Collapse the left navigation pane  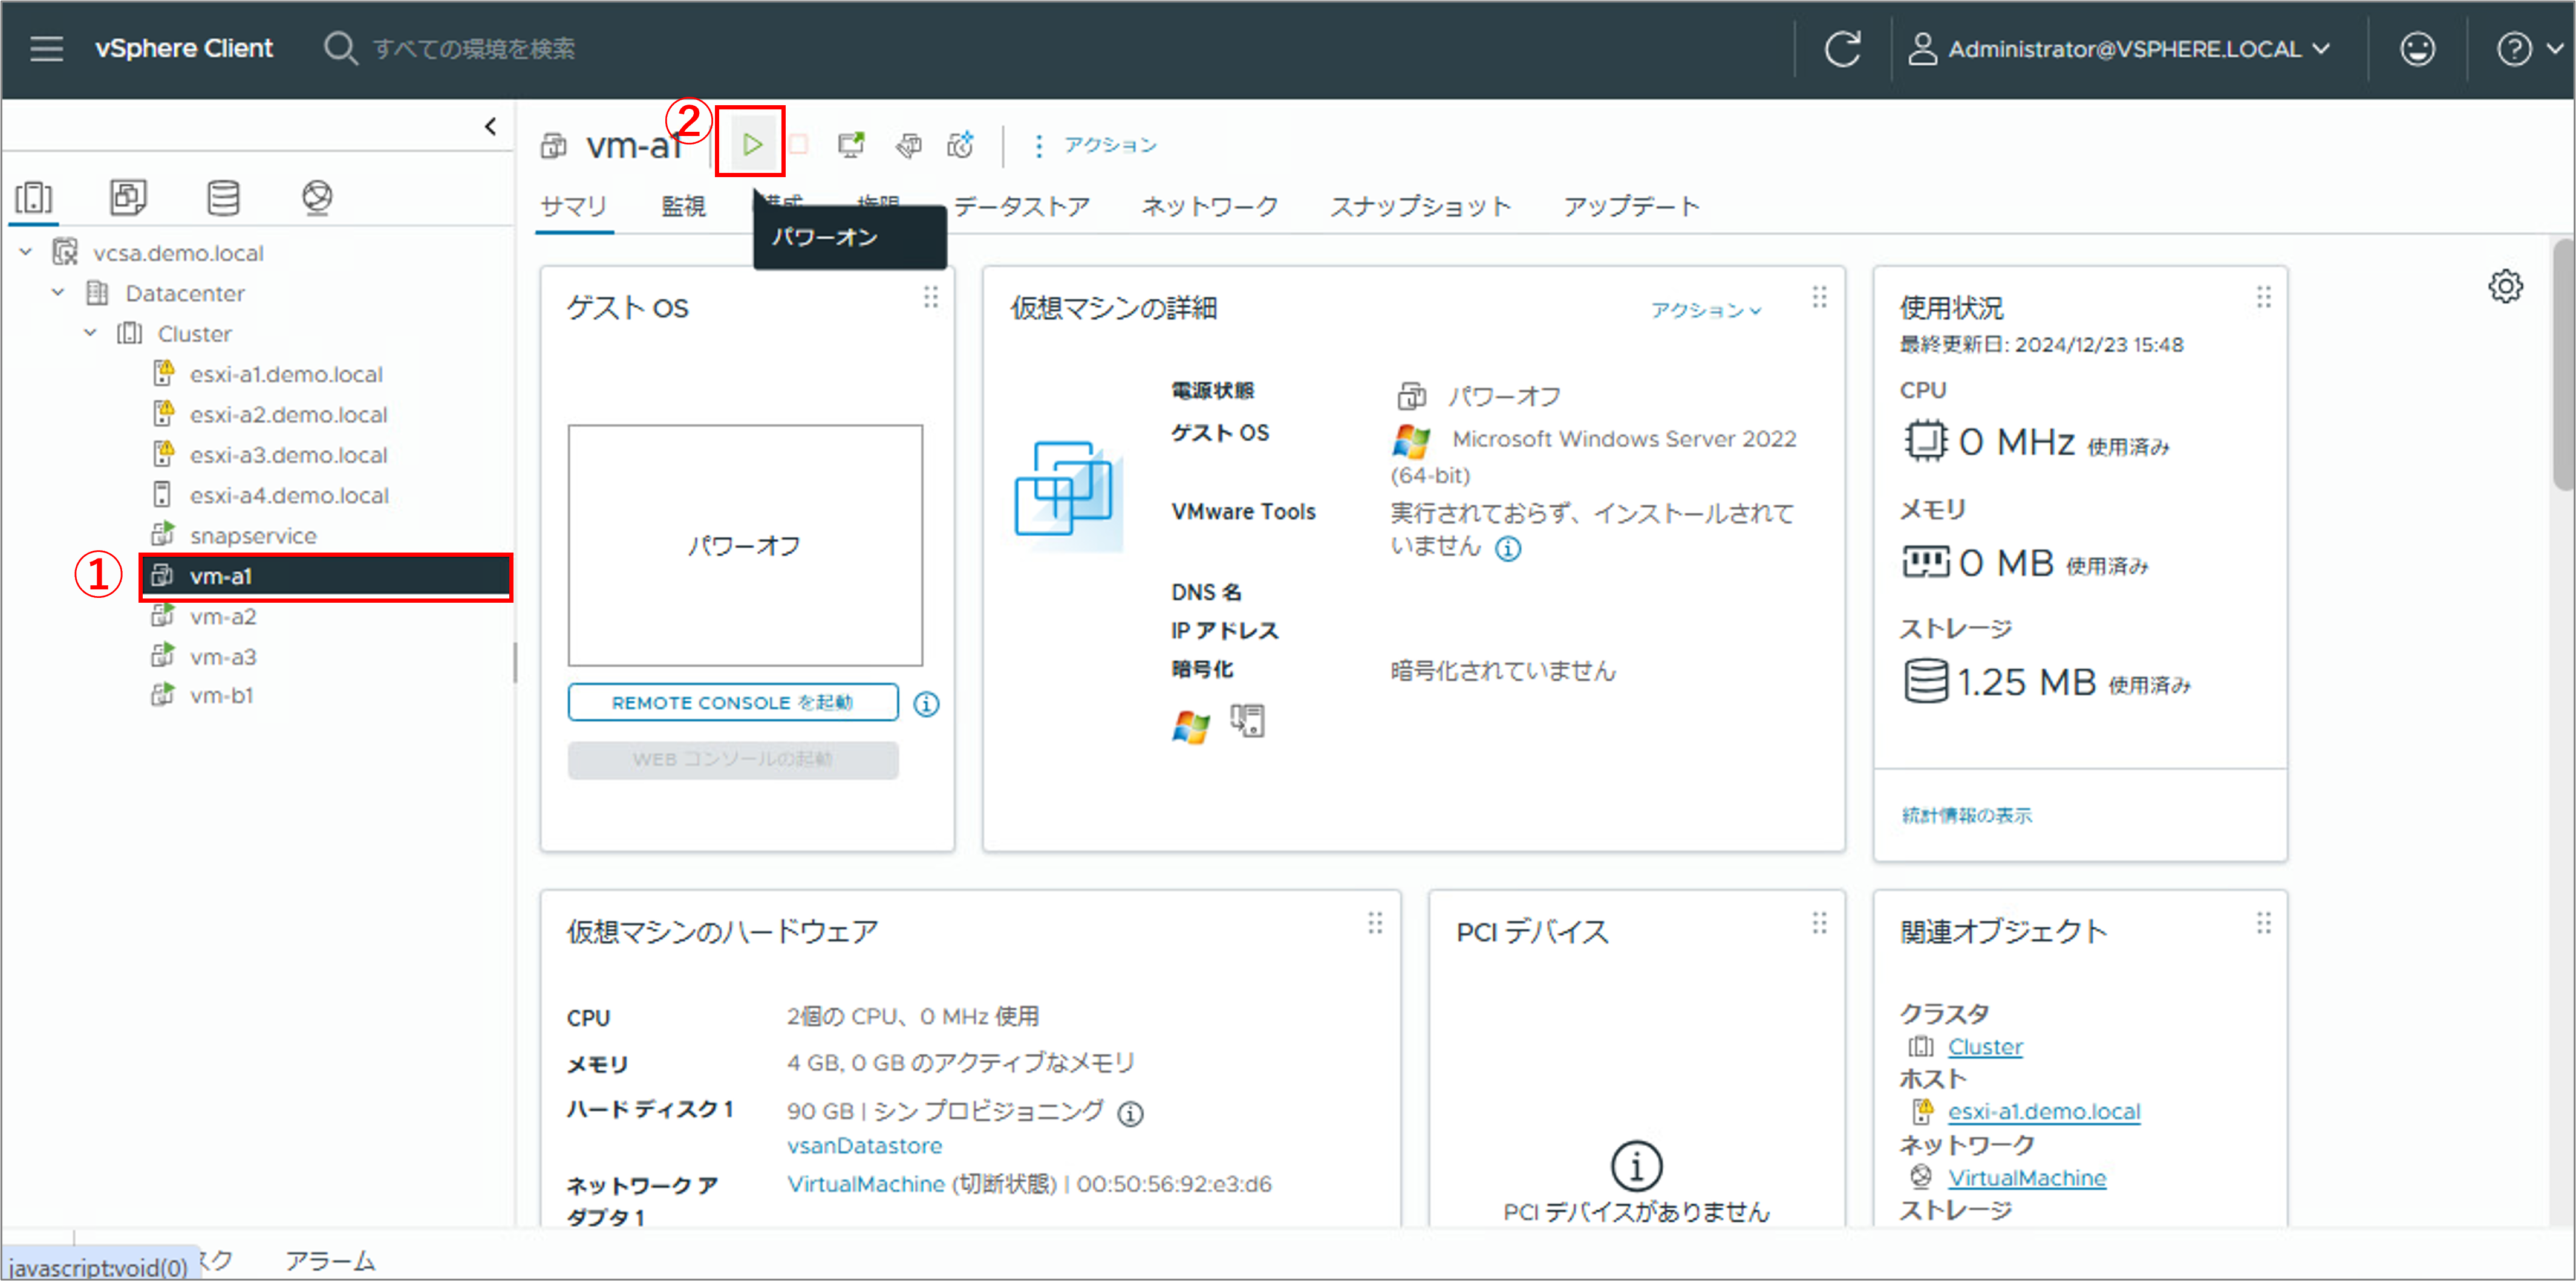point(490,126)
